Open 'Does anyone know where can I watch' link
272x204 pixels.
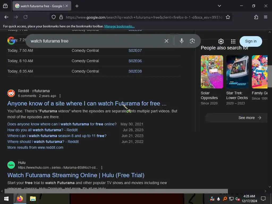[62, 124]
